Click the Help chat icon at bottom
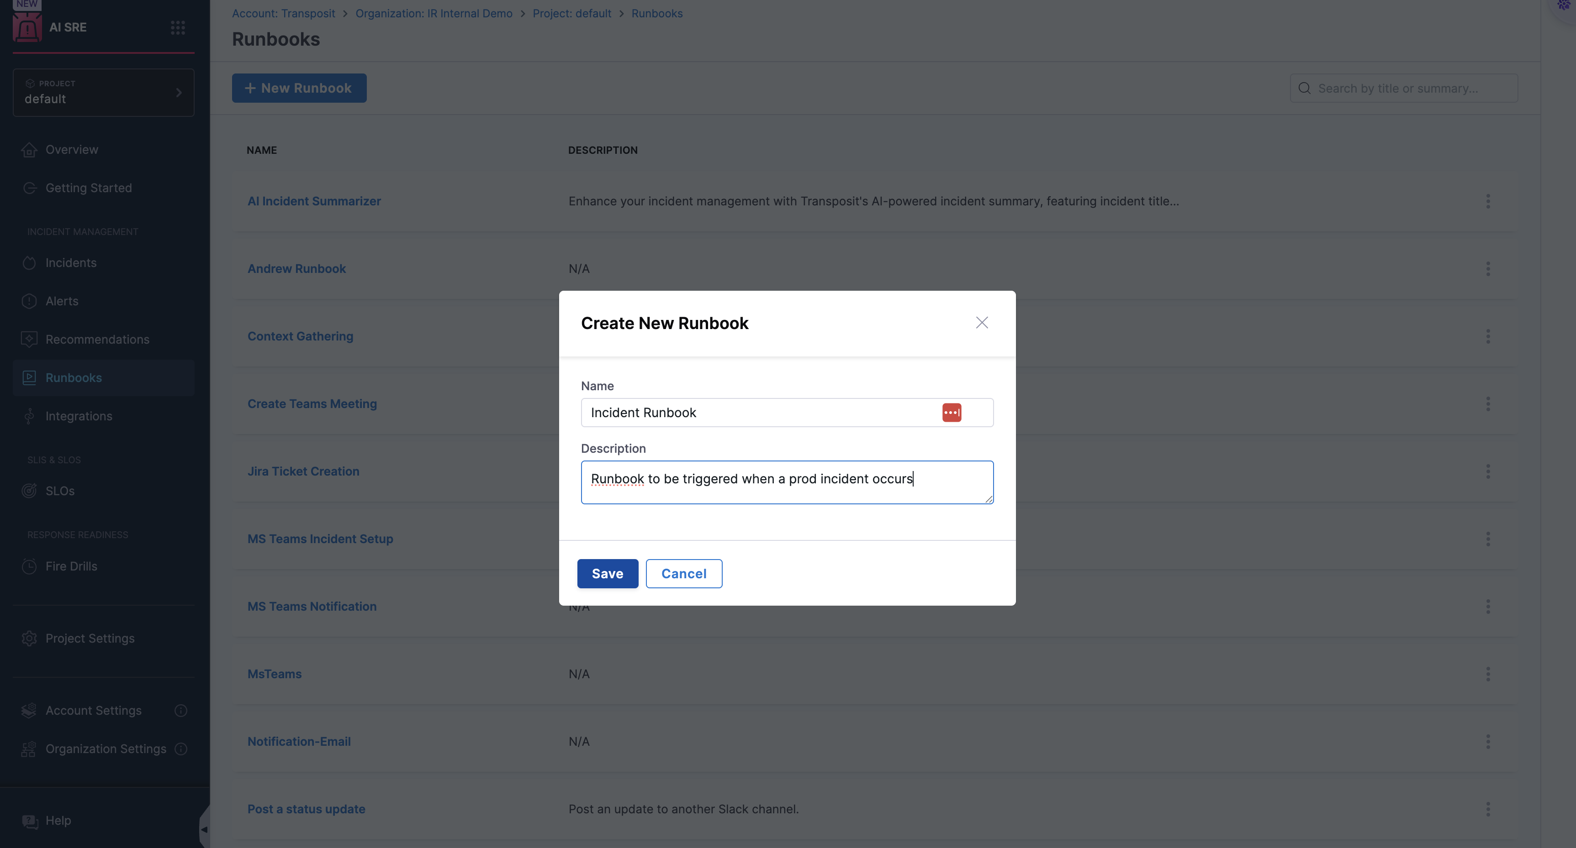Image resolution: width=1576 pixels, height=848 pixels. pyautogui.click(x=29, y=821)
